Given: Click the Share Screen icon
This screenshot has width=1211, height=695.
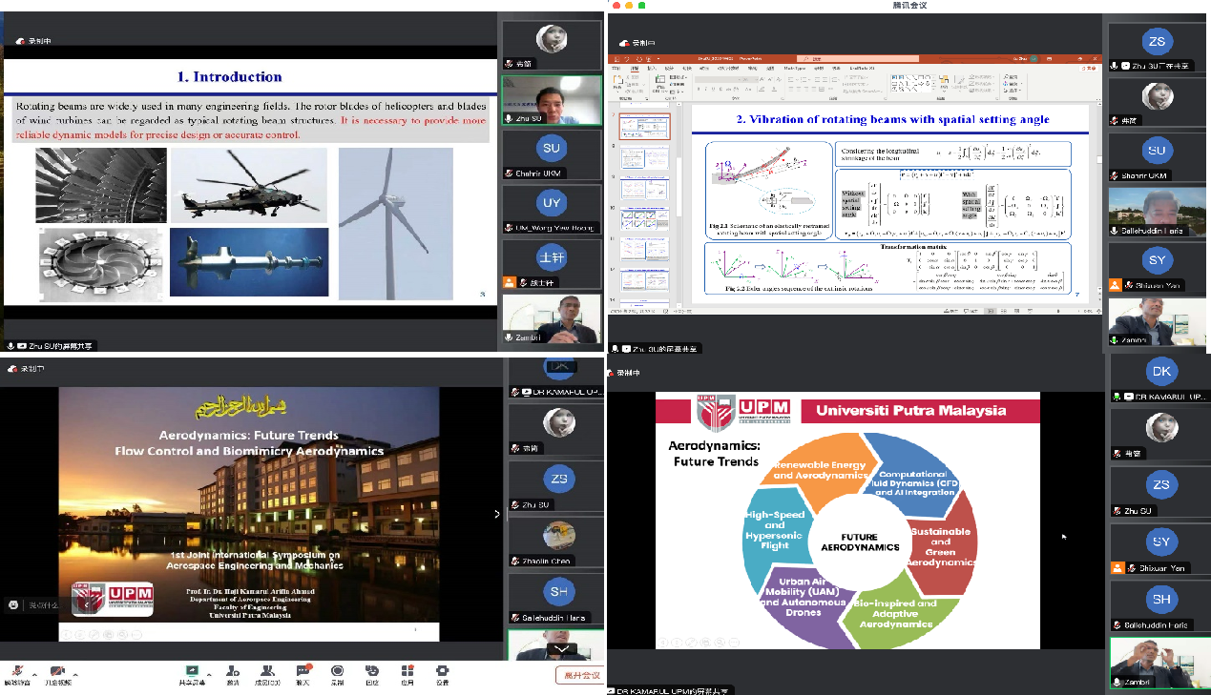Looking at the screenshot, I should click(x=192, y=671).
